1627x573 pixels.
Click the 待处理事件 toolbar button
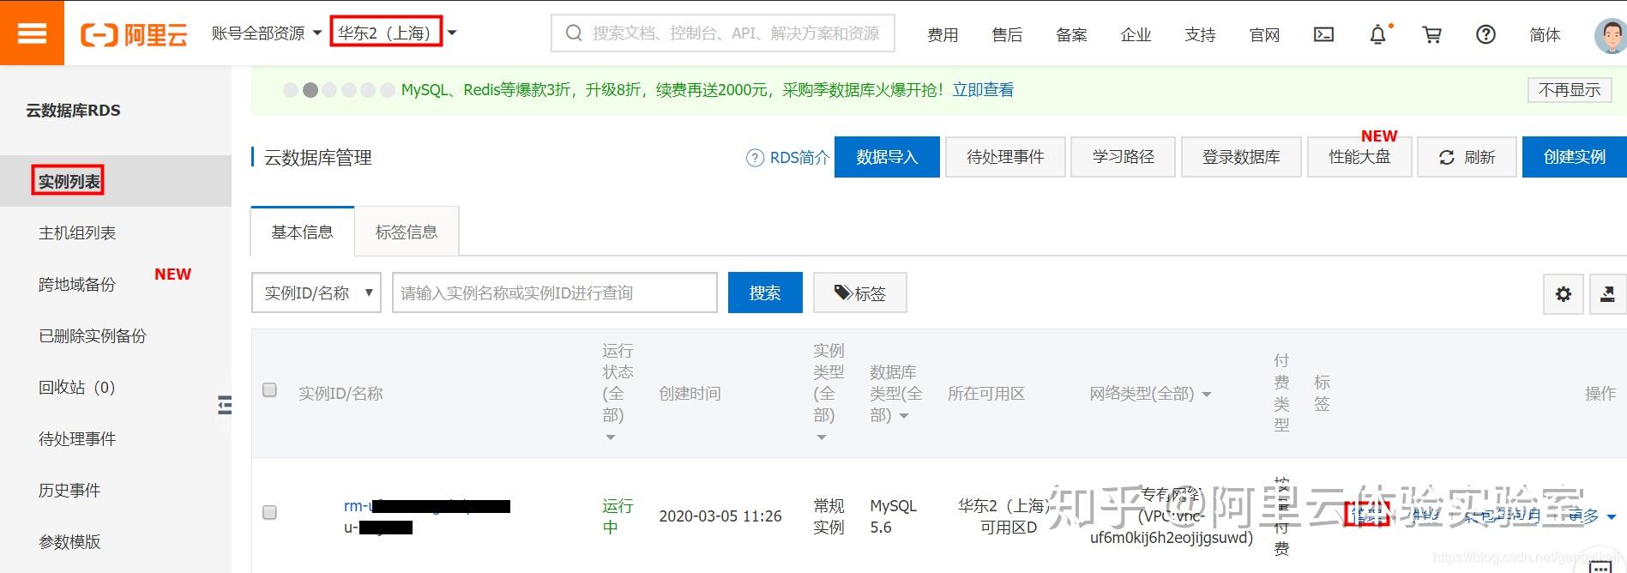pos(1005,157)
